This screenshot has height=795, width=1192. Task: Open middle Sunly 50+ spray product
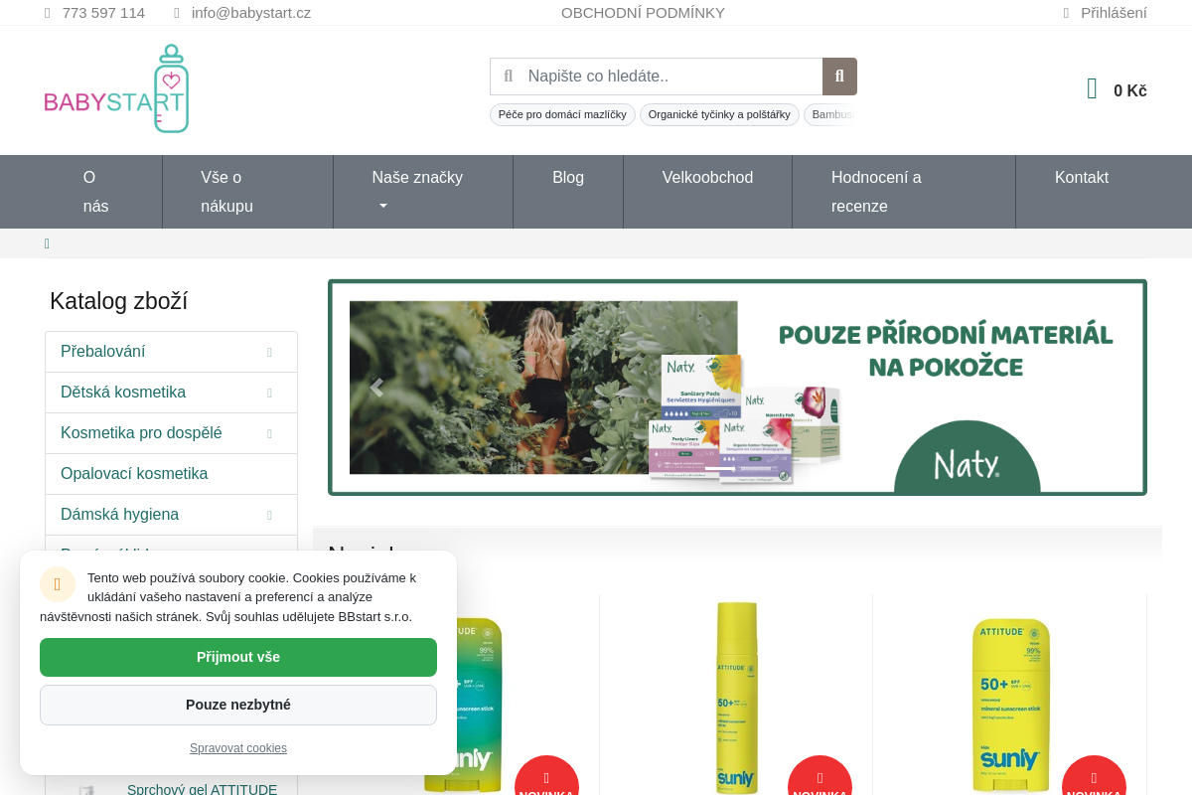[x=736, y=696]
